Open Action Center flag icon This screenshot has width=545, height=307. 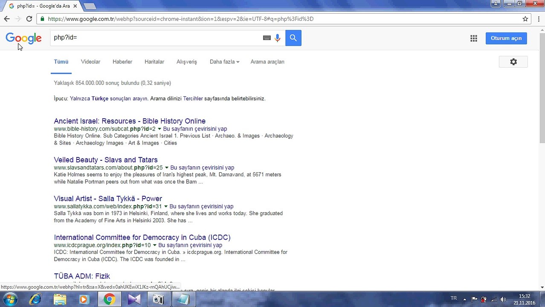pyautogui.click(x=474, y=299)
